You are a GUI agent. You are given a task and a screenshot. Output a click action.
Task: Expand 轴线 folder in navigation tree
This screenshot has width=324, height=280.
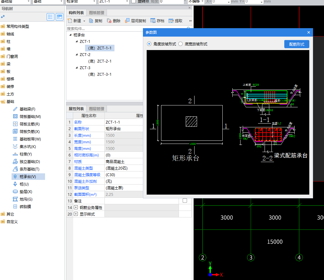tap(3, 34)
